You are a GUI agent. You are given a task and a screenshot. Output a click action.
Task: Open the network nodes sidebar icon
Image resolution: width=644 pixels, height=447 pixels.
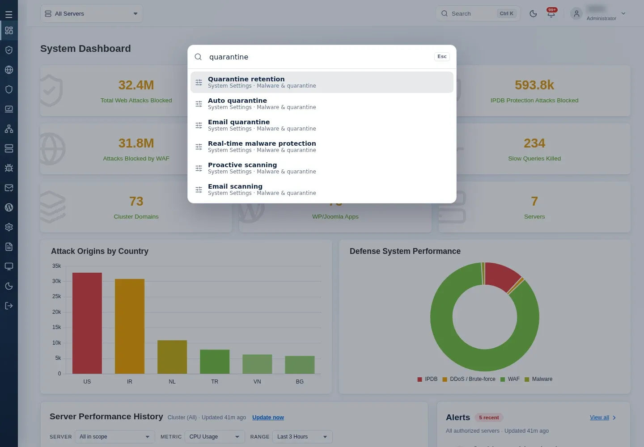(9, 129)
